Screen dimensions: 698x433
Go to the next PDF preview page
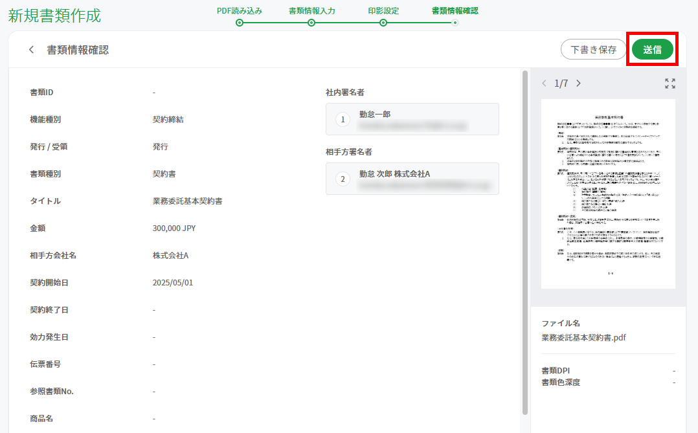578,83
